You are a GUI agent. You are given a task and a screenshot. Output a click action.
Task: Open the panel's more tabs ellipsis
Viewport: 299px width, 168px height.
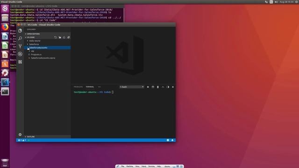click(x=99, y=87)
